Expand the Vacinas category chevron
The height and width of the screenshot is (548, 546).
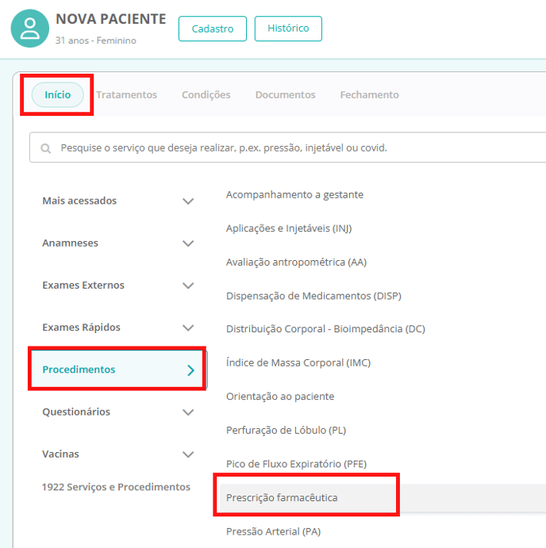(x=188, y=454)
